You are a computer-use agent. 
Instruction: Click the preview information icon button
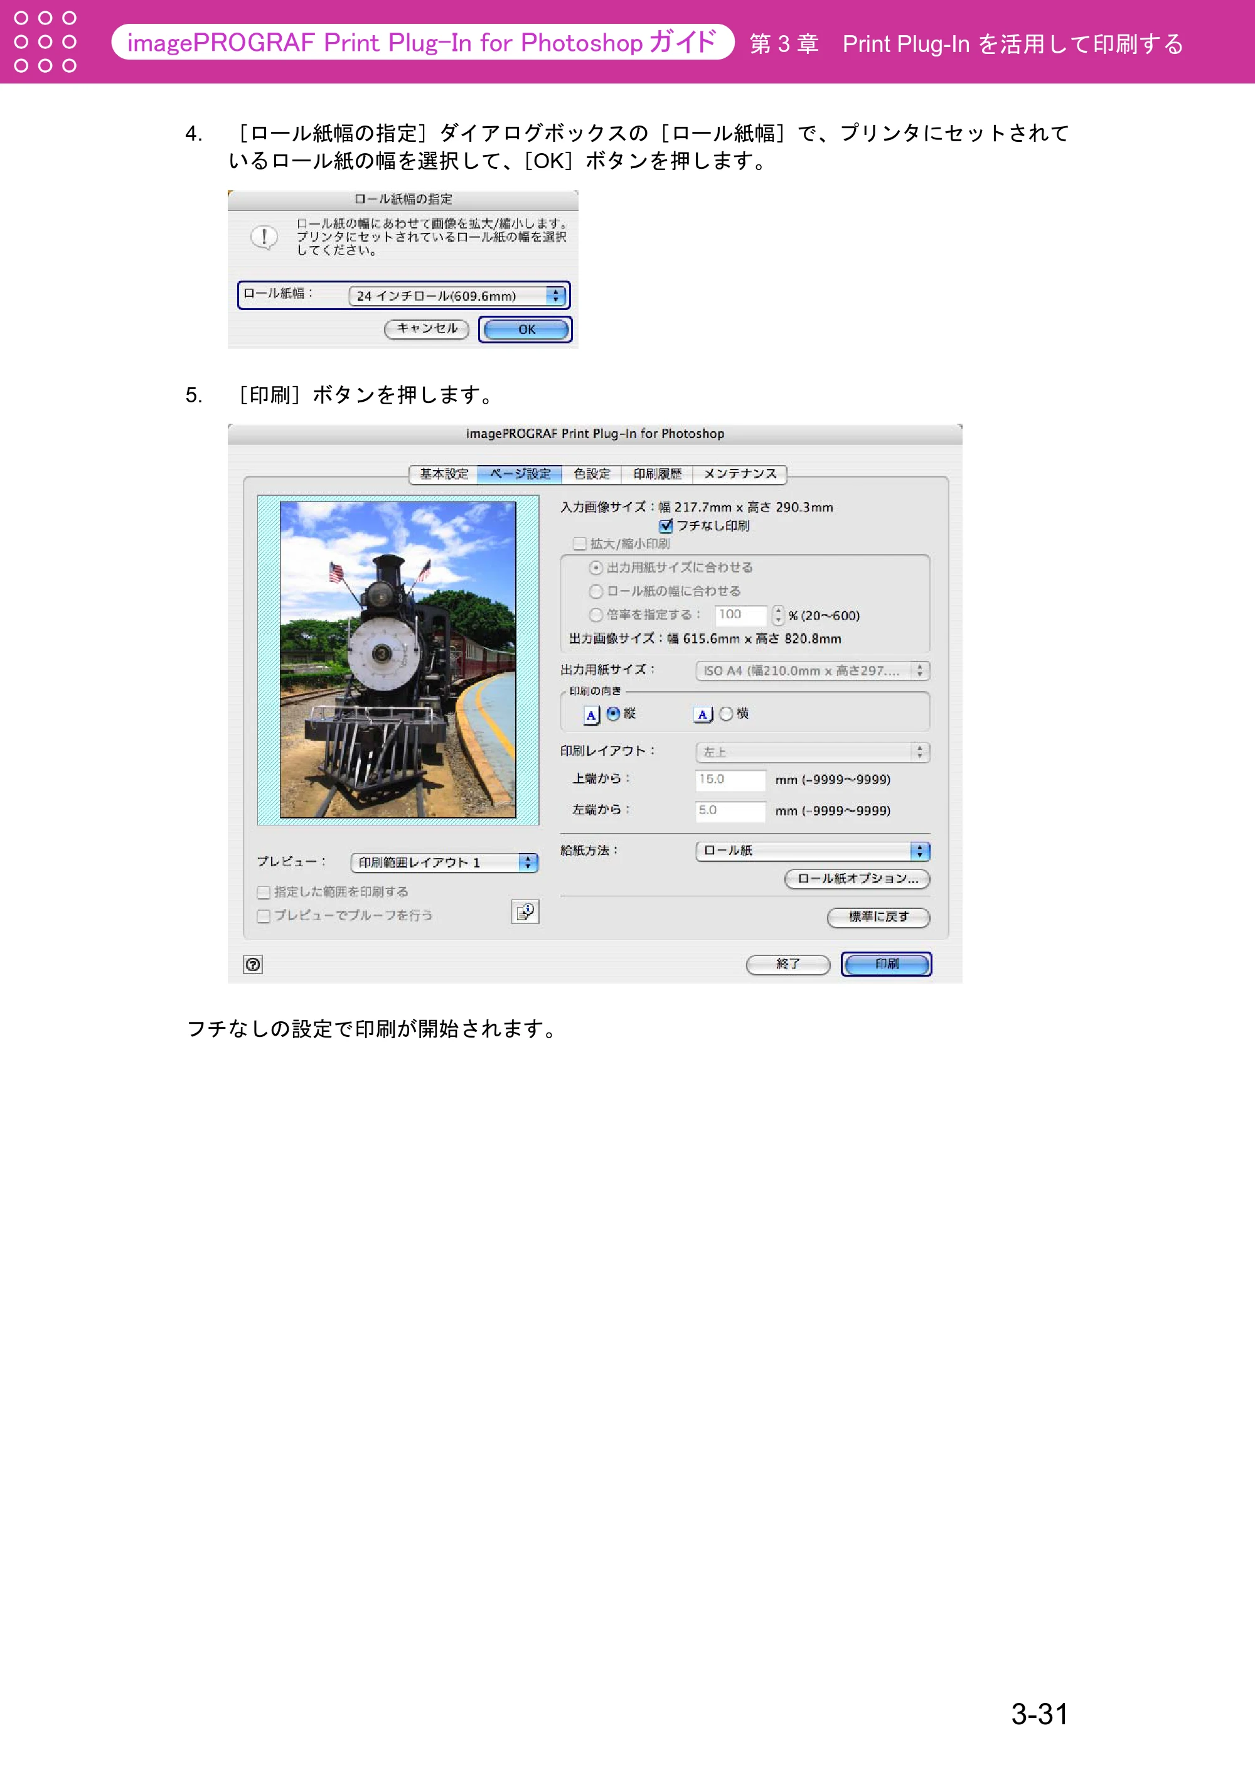coord(525,911)
